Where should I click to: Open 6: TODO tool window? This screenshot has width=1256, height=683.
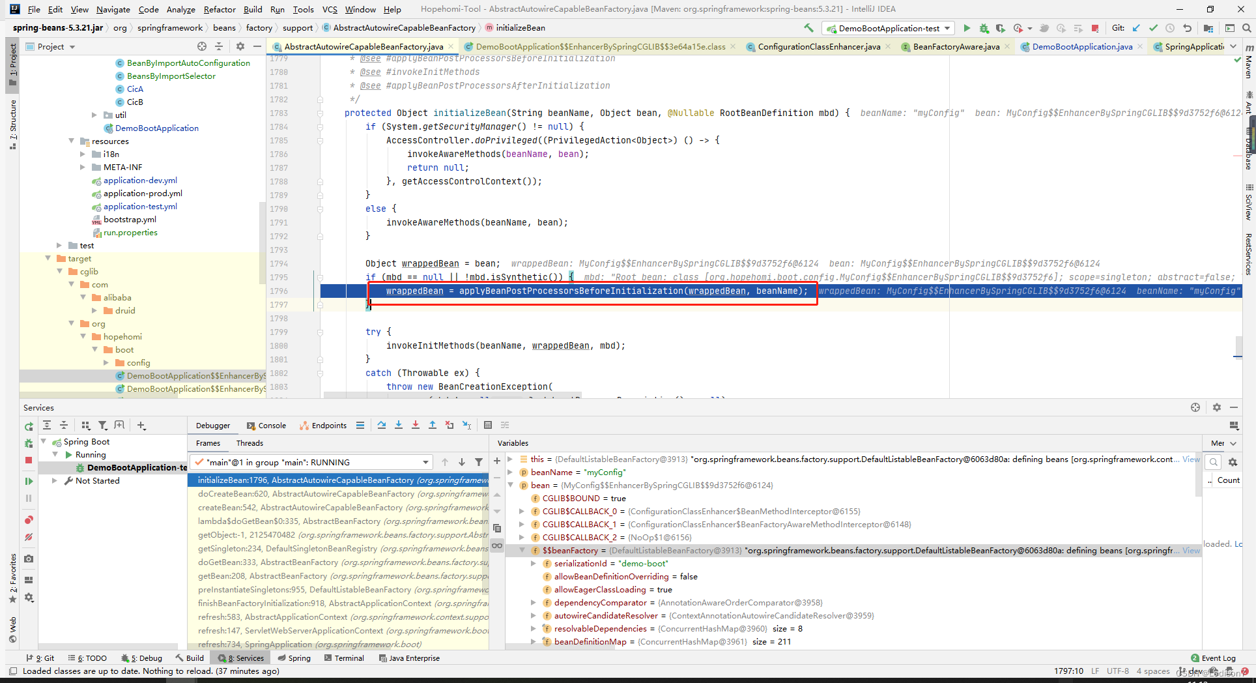coord(87,658)
